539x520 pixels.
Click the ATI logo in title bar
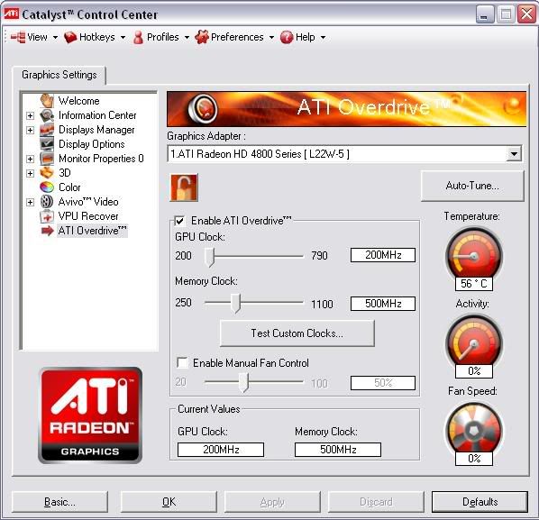pyautogui.click(x=11, y=14)
